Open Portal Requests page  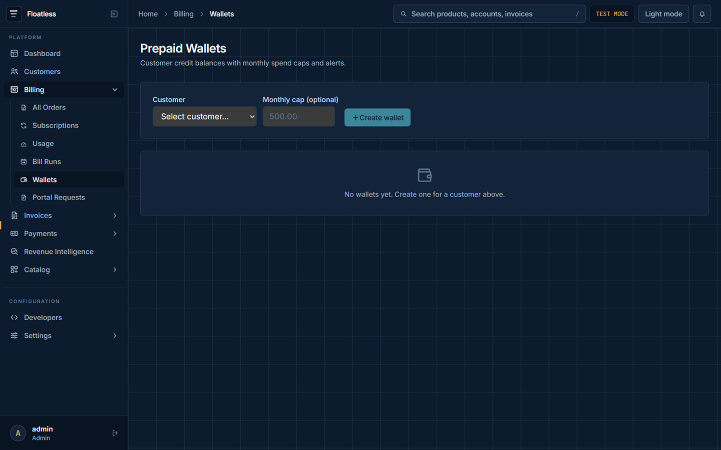pos(69,197)
